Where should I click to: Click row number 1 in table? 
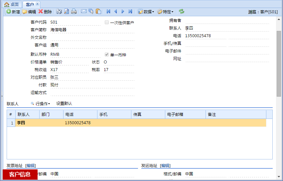point(11,123)
